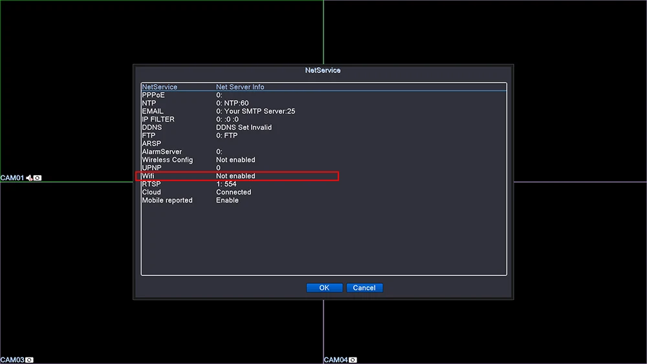The height and width of the screenshot is (364, 647).
Task: Select Wireless Config entry
Action: pos(324,160)
